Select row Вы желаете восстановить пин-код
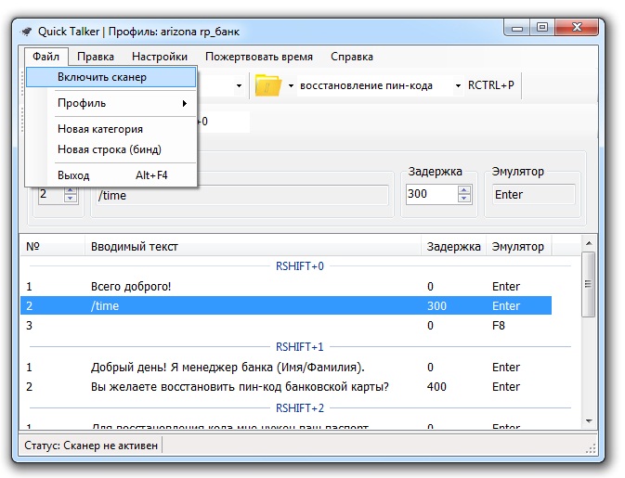Image resolution: width=625 pixels, height=478 pixels. (286, 386)
